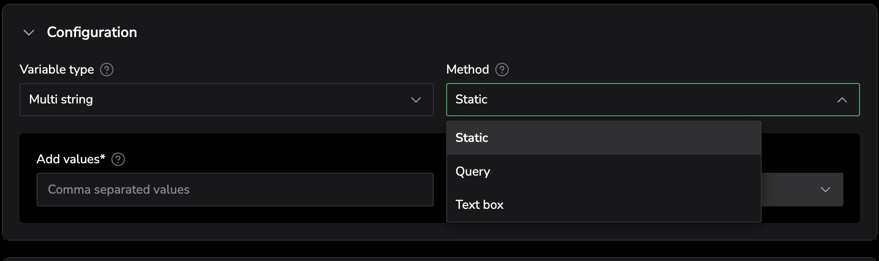Screen dimensions: 879x261
Task: Collapse the Configuration section chevron
Action: [29, 32]
